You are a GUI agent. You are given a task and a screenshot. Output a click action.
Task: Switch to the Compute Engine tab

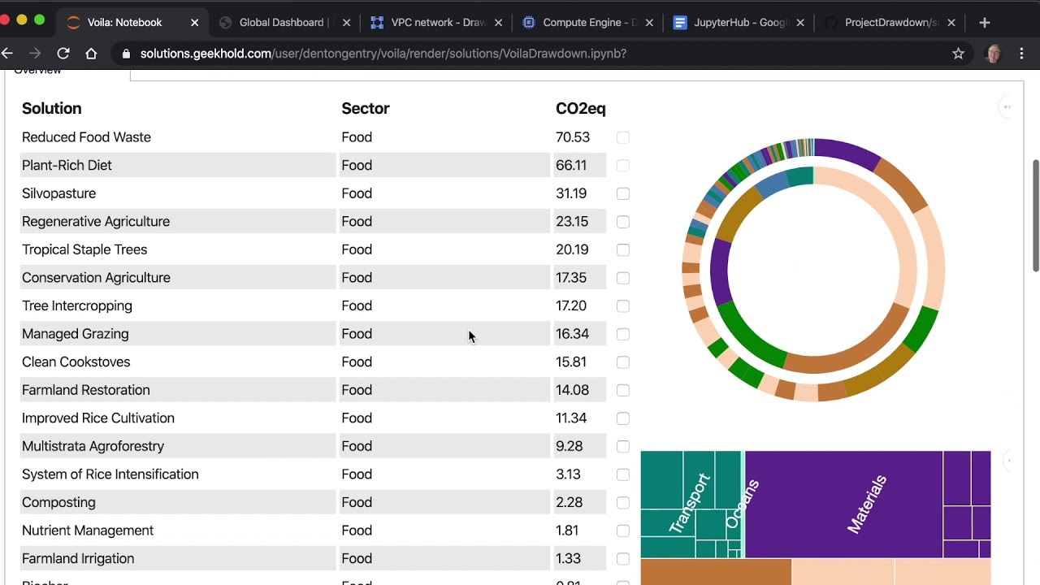[x=580, y=23]
